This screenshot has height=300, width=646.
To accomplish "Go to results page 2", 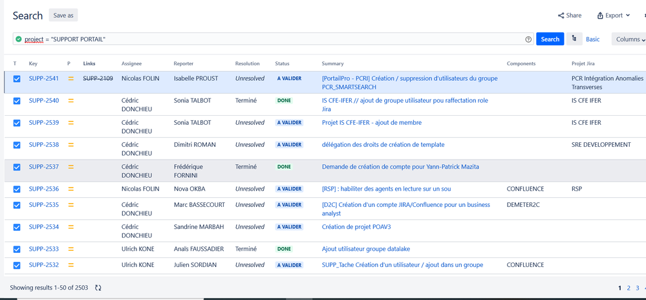I will [x=629, y=288].
